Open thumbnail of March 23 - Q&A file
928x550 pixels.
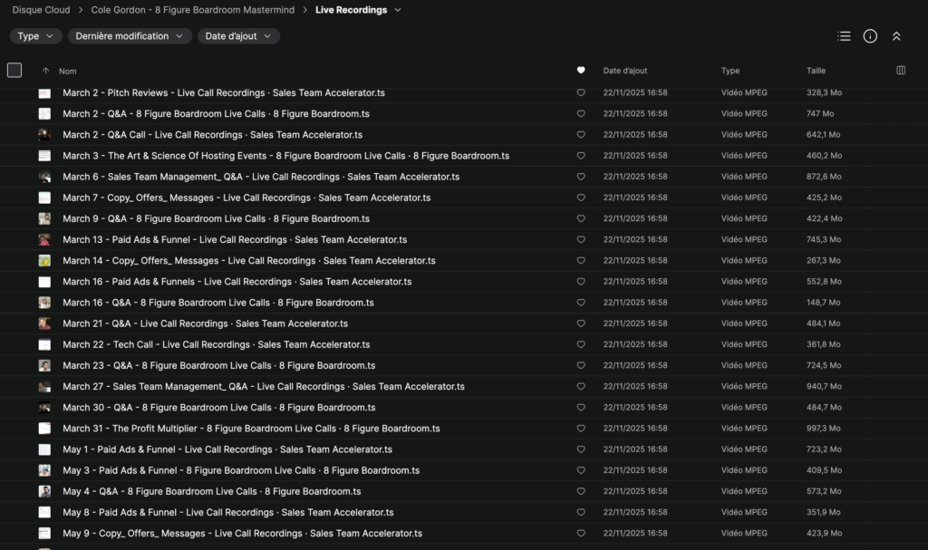(x=44, y=366)
